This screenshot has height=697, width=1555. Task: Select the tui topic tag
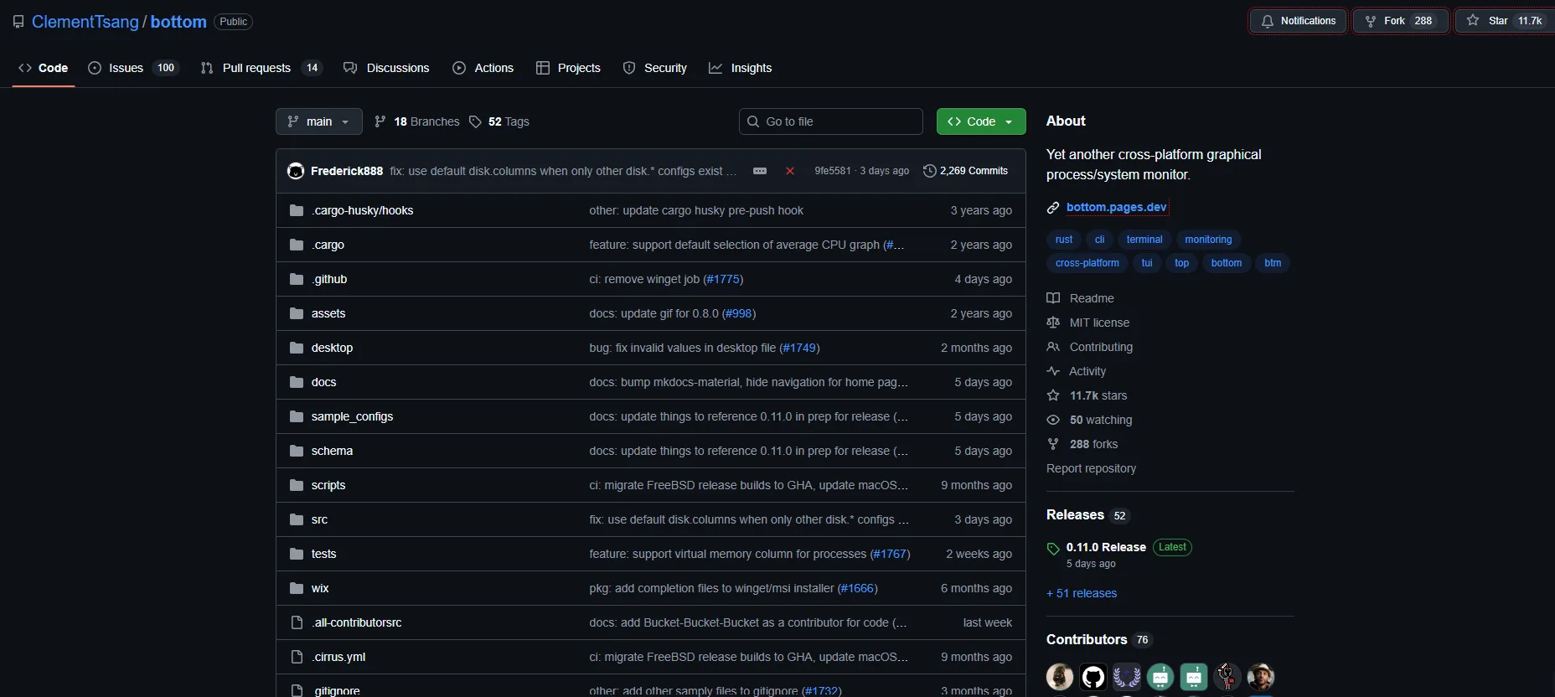(1147, 263)
